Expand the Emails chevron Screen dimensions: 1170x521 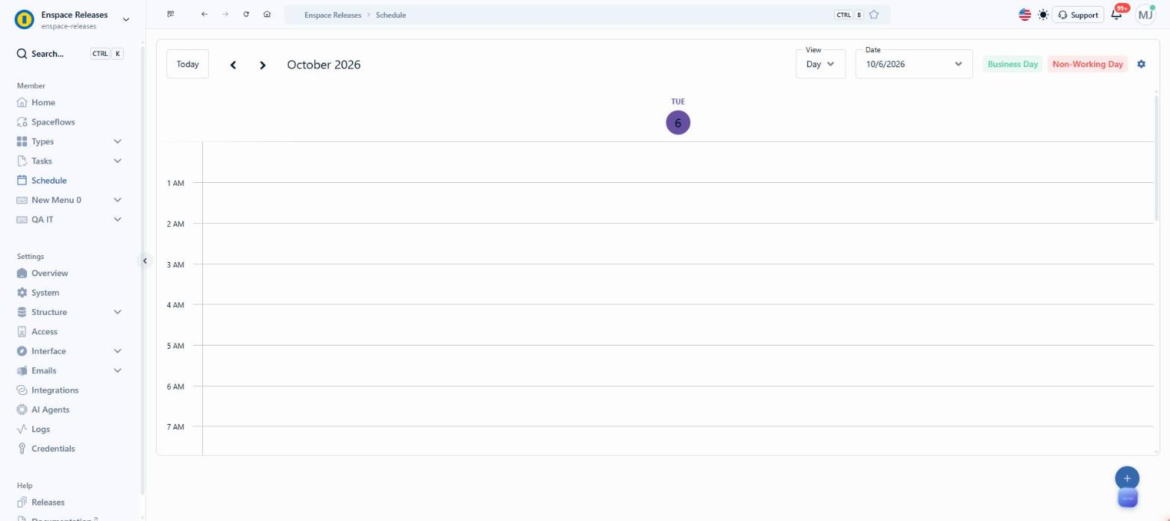click(117, 370)
